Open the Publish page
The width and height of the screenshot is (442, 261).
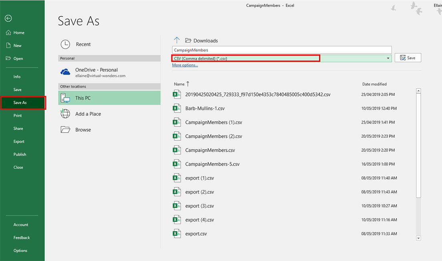(20, 155)
